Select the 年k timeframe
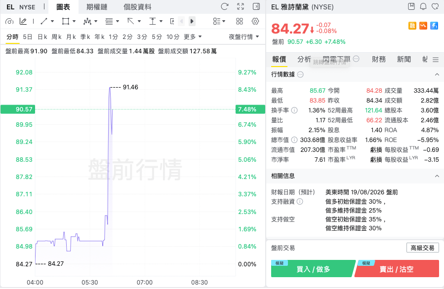 point(99,37)
